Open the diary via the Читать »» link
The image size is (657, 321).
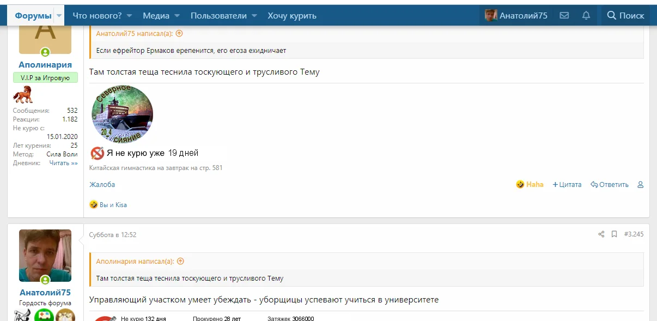coord(63,162)
